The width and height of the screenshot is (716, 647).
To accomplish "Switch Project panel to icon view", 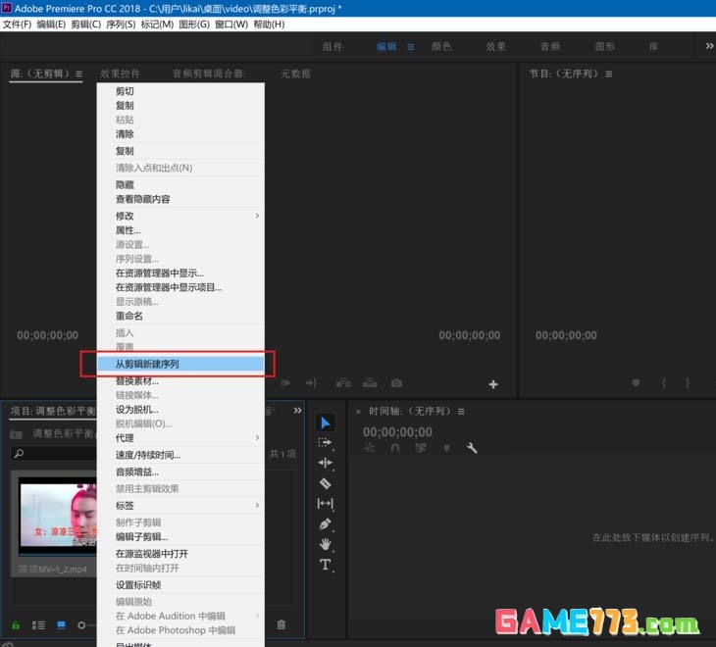I will (x=61, y=624).
